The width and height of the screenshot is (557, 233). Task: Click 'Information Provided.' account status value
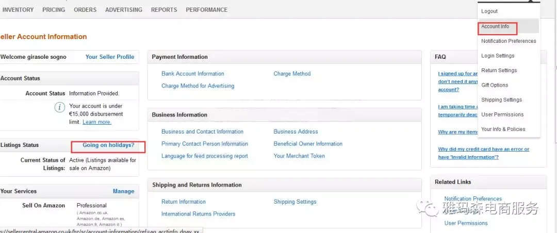point(94,94)
